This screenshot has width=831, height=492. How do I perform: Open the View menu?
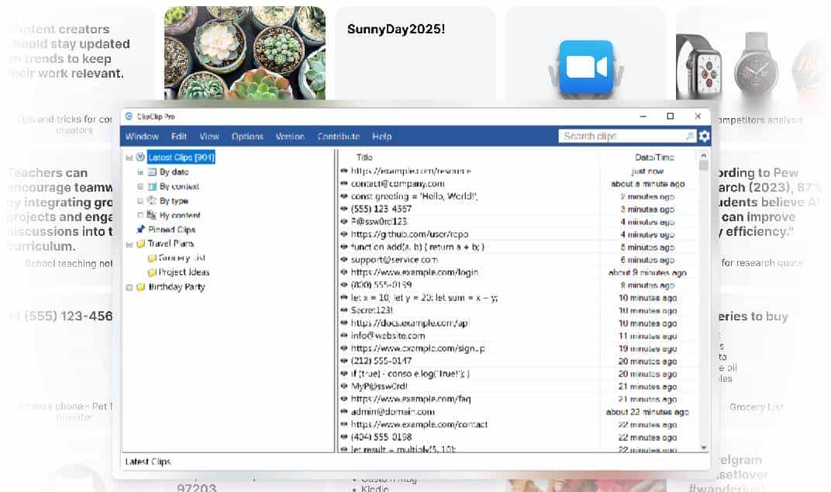(209, 137)
